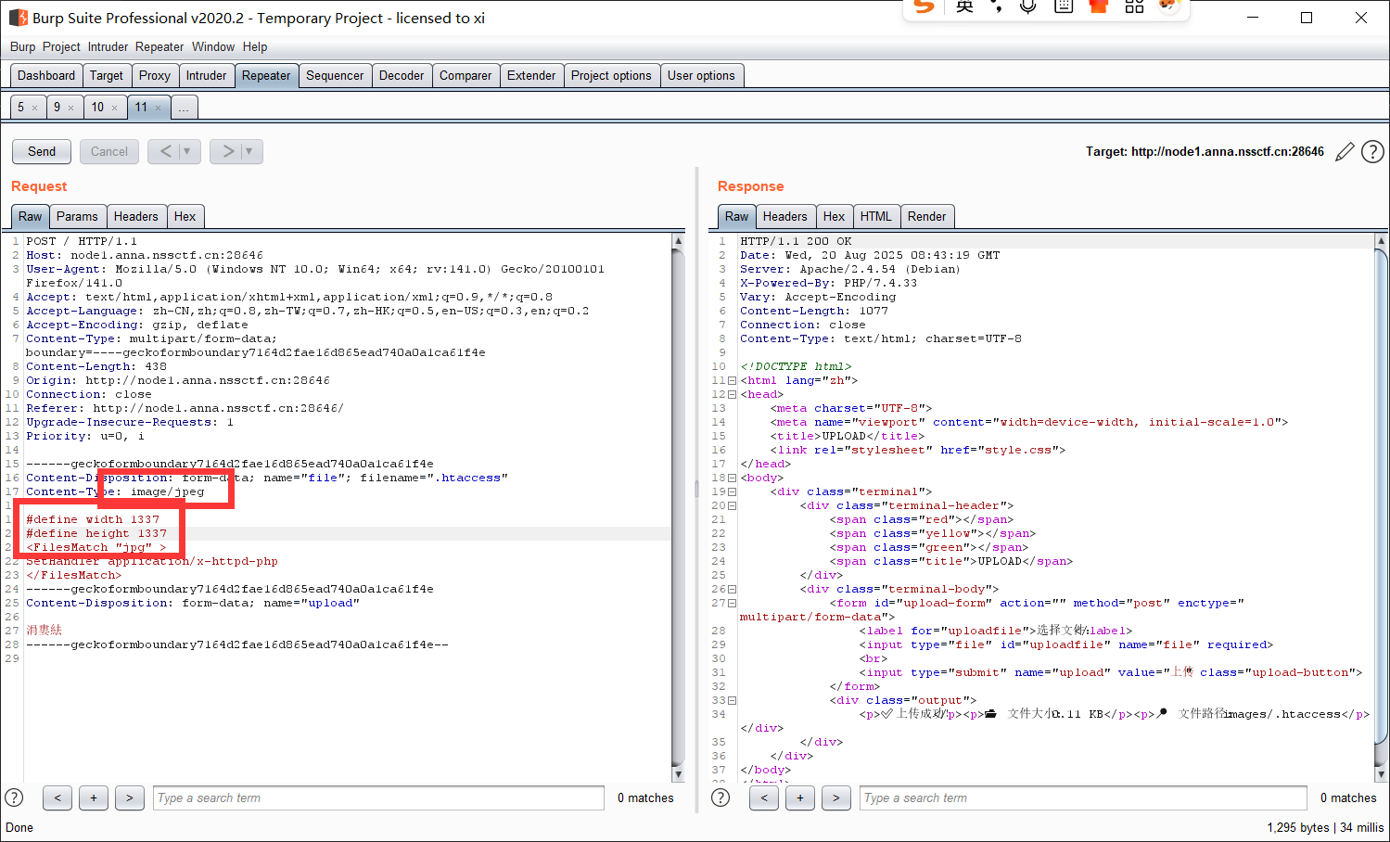Click the Cancel button
This screenshot has height=842, width=1390.
tap(109, 151)
